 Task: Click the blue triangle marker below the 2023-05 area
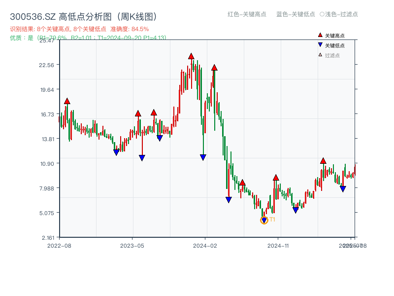coord(142,158)
